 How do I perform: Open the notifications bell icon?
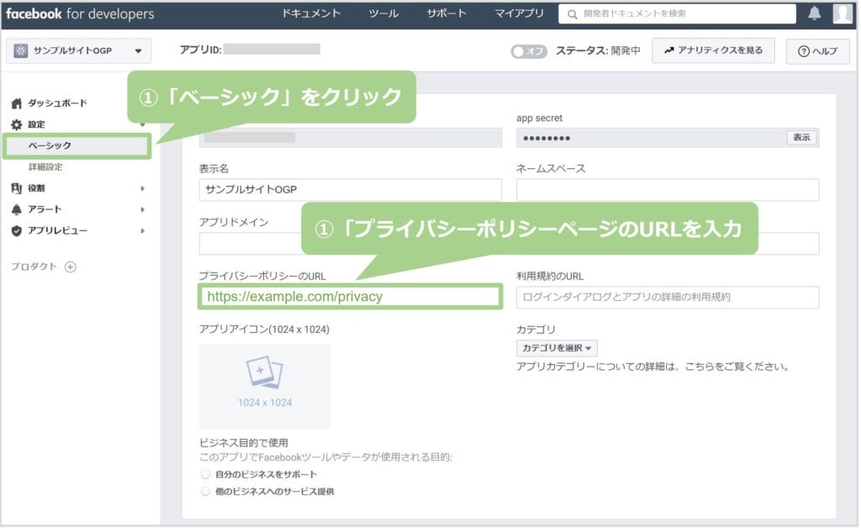point(816,13)
